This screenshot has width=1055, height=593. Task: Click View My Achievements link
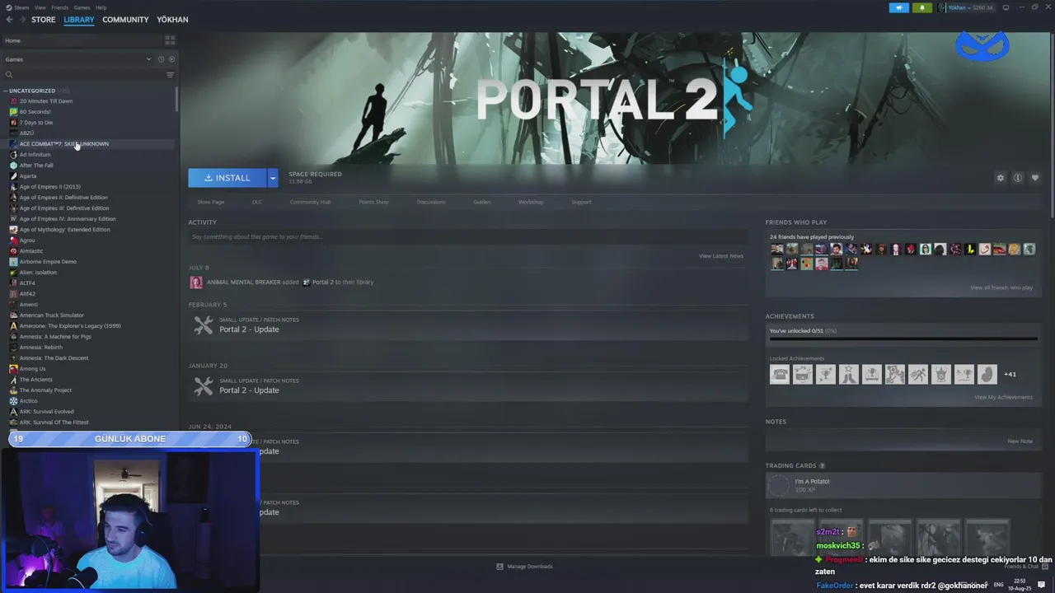tap(1003, 397)
